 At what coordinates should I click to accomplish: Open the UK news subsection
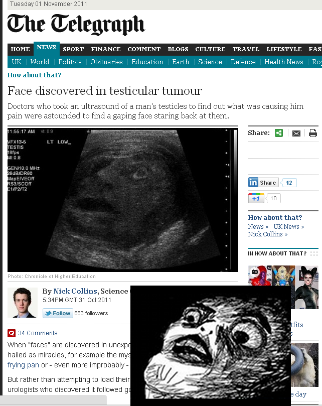click(x=17, y=62)
